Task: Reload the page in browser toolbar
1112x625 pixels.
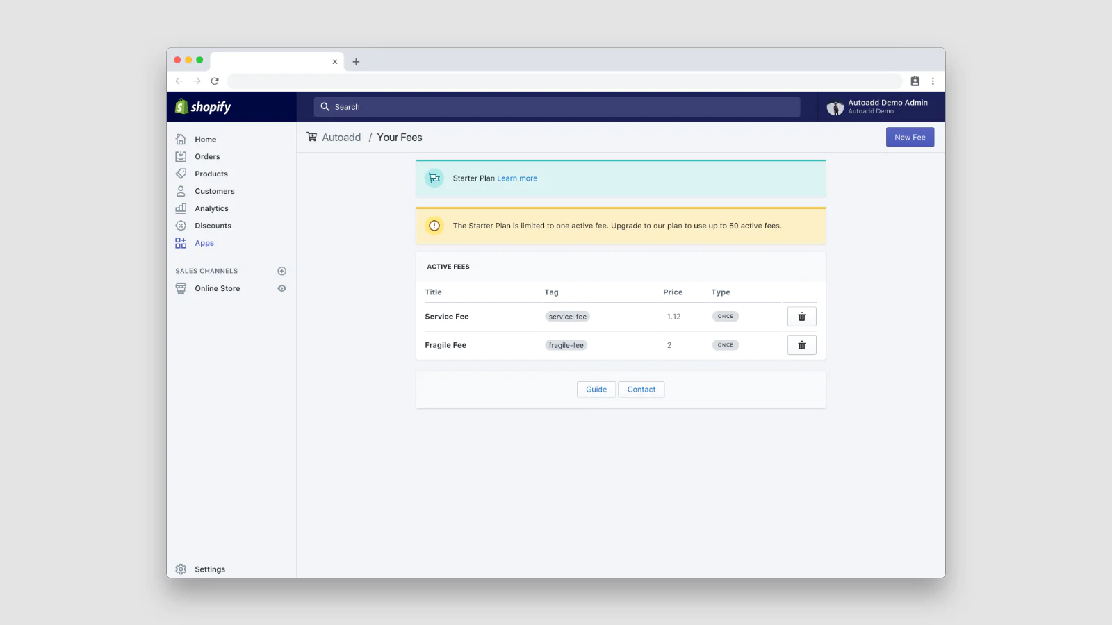Action: tap(215, 81)
